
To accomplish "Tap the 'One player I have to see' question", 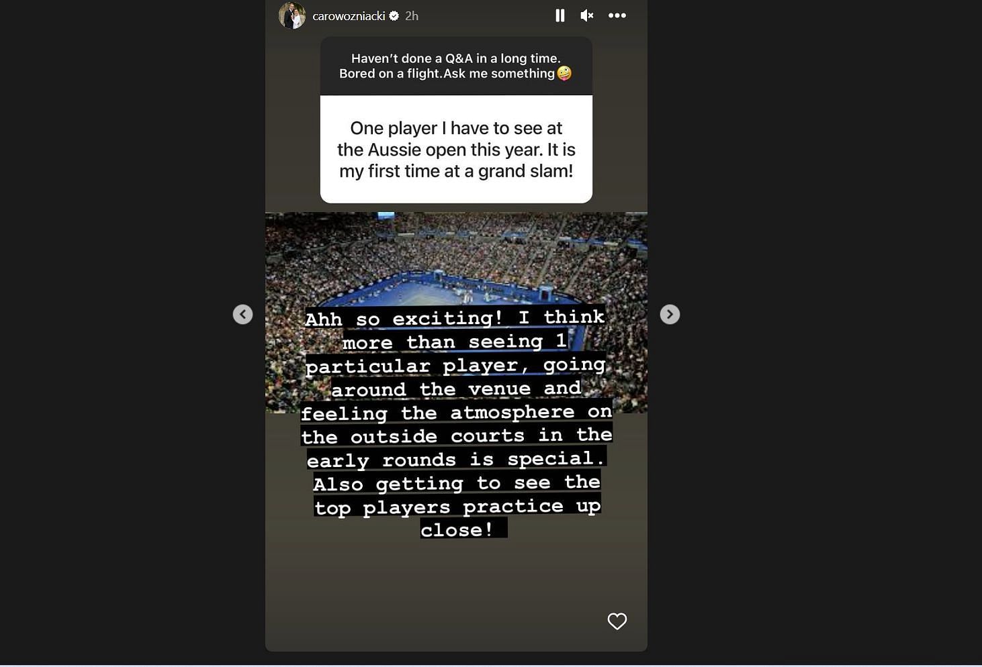I will coord(456,149).
